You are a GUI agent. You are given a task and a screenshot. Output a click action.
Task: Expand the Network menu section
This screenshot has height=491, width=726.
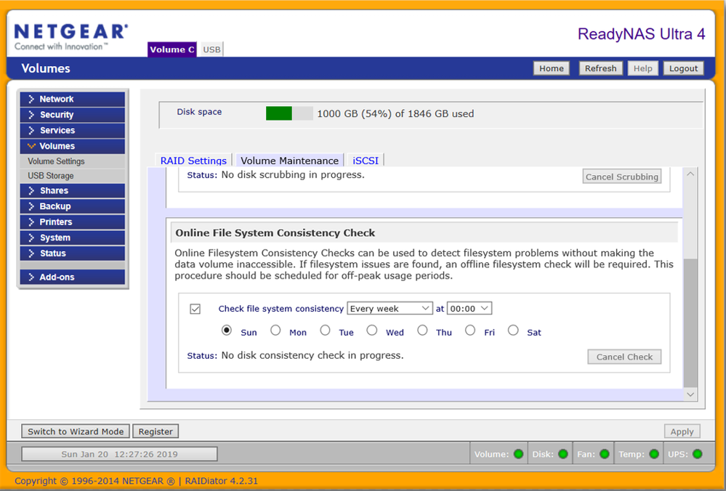[72, 99]
